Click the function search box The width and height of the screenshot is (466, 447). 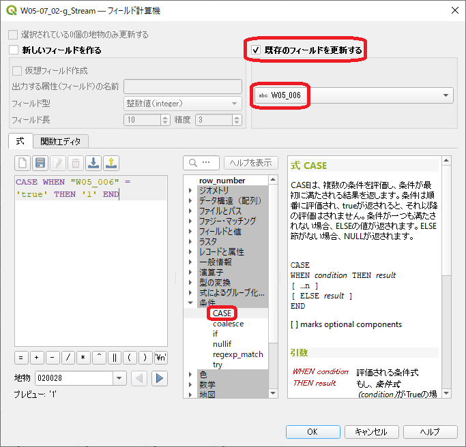click(202, 163)
